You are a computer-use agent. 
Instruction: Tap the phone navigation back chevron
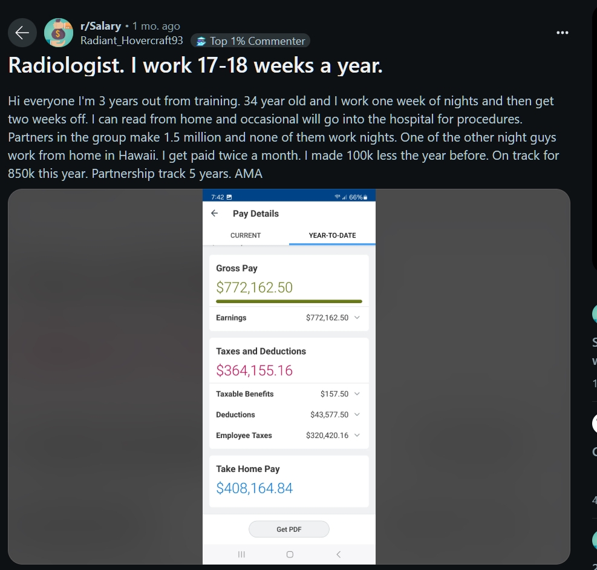[339, 554]
